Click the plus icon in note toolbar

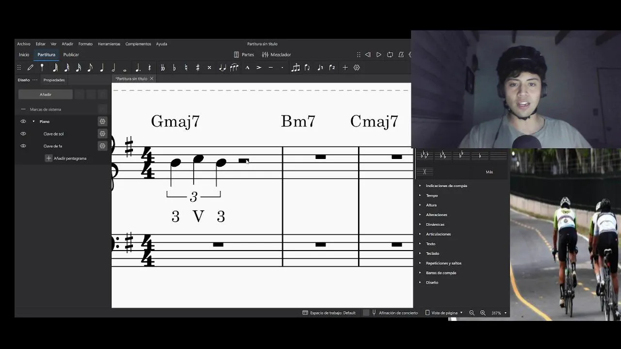[345, 68]
